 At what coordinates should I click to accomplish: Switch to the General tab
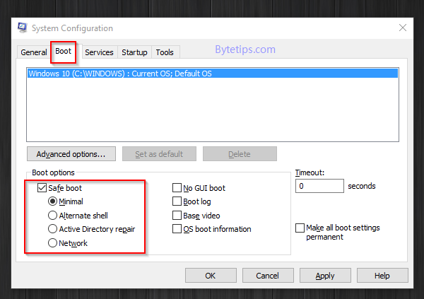[x=34, y=52]
